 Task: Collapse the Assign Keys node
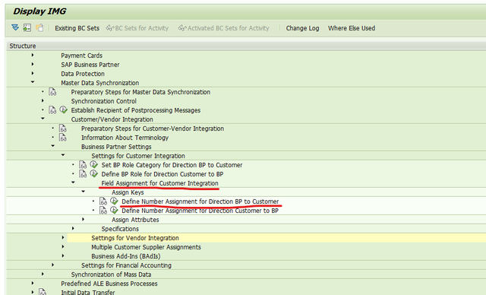pyautogui.click(x=83, y=192)
